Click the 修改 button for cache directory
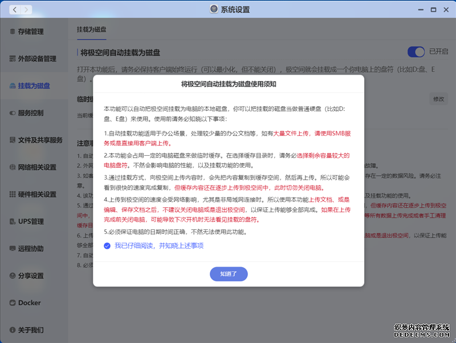 438,99
